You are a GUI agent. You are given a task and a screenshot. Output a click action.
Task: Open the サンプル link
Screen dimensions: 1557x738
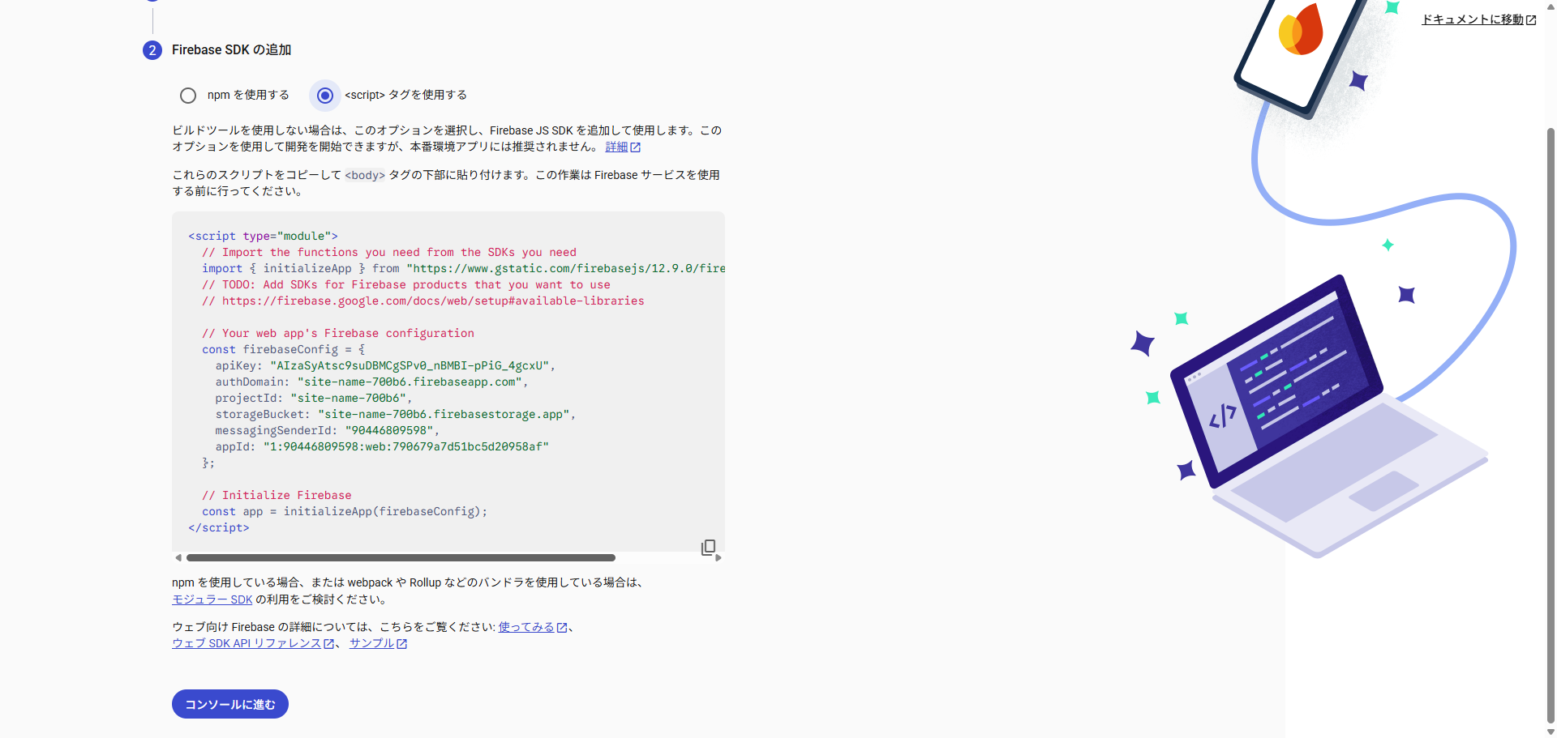(371, 643)
